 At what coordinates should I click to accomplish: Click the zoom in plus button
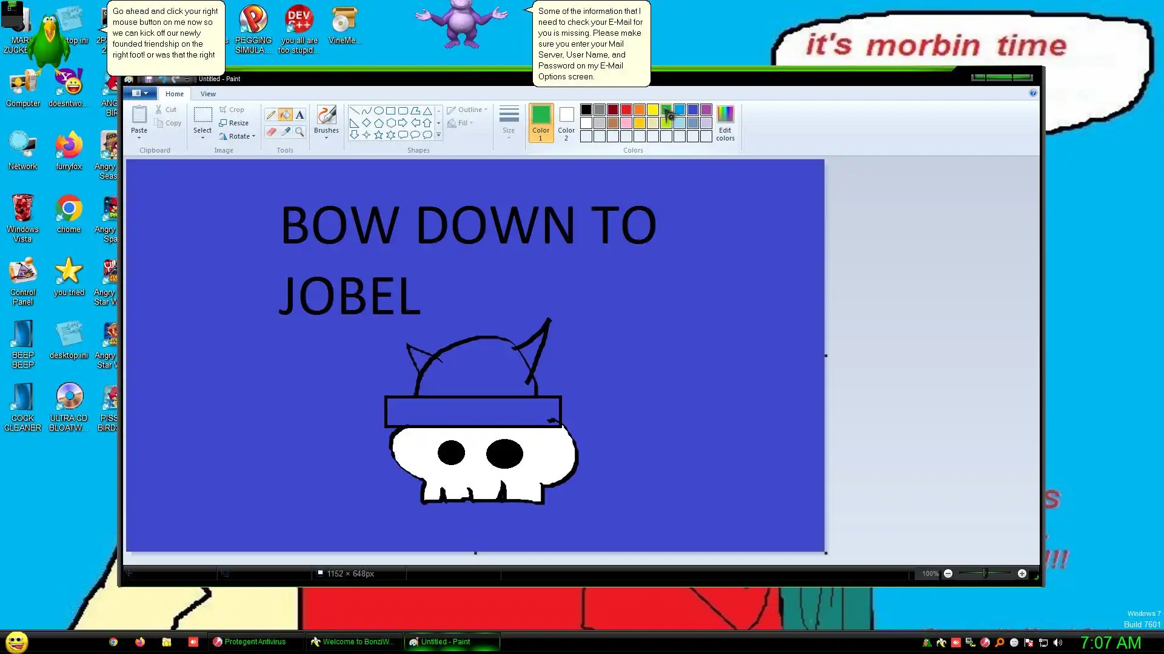[1022, 573]
